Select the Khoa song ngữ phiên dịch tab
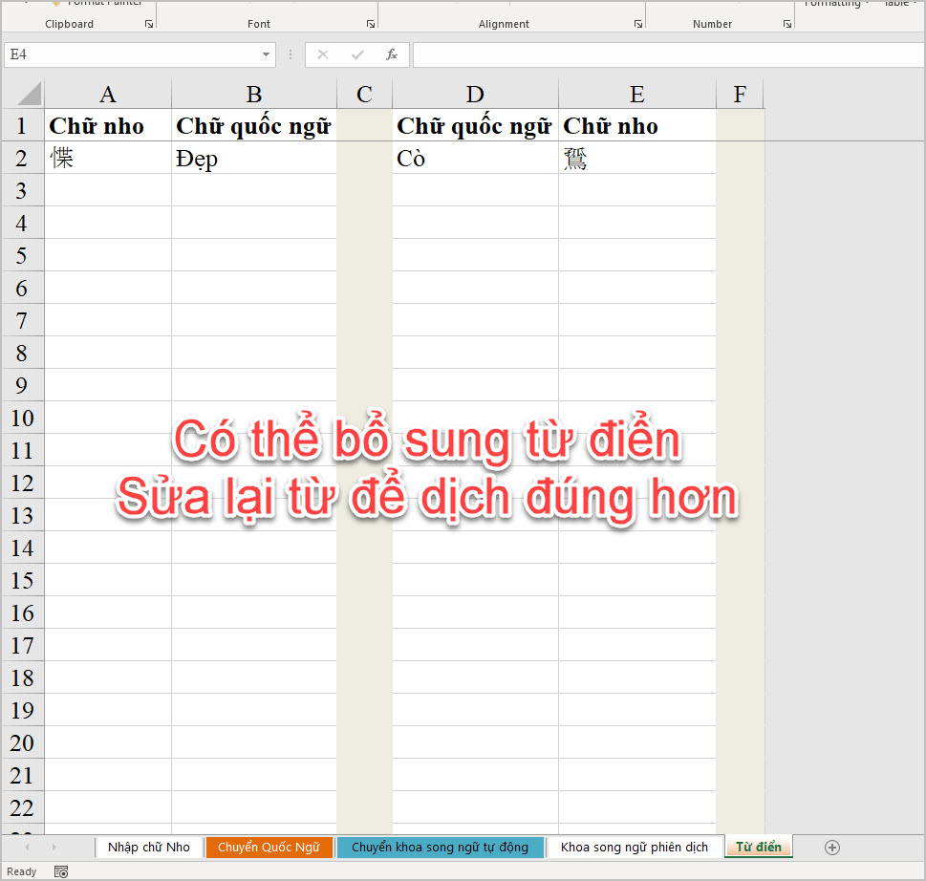 click(635, 848)
